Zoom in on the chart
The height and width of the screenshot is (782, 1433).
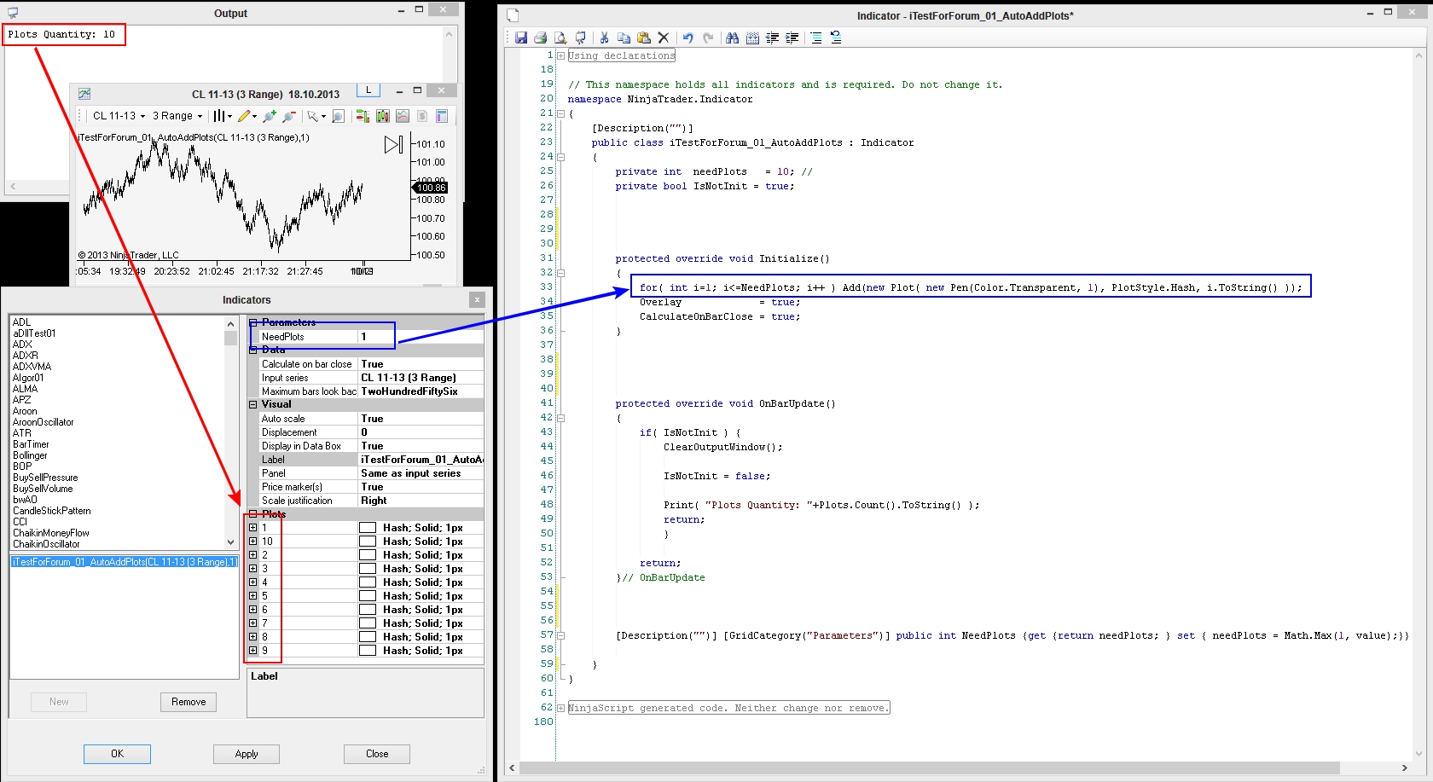click(x=270, y=116)
